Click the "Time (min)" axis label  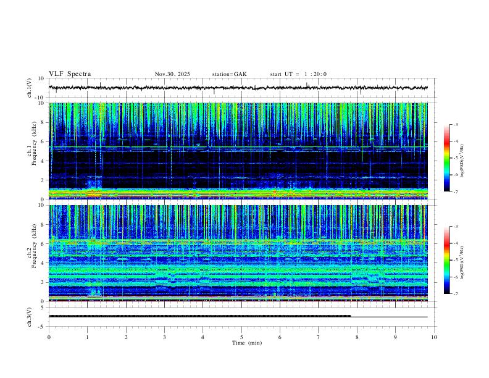pos(247,343)
